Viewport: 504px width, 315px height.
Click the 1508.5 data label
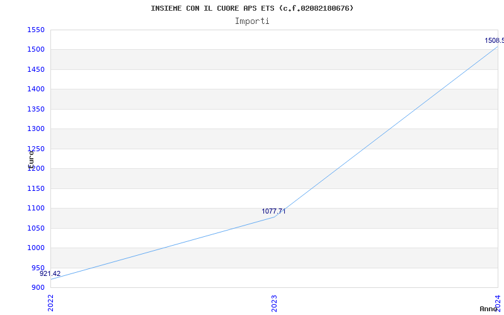click(x=495, y=40)
